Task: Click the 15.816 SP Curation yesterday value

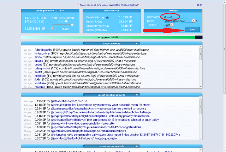Action: (x=125, y=26)
